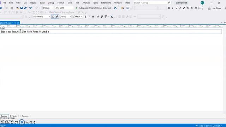The width and height of the screenshot is (226, 127).
Task: Open the Debug menu
Action: tap(51, 3)
